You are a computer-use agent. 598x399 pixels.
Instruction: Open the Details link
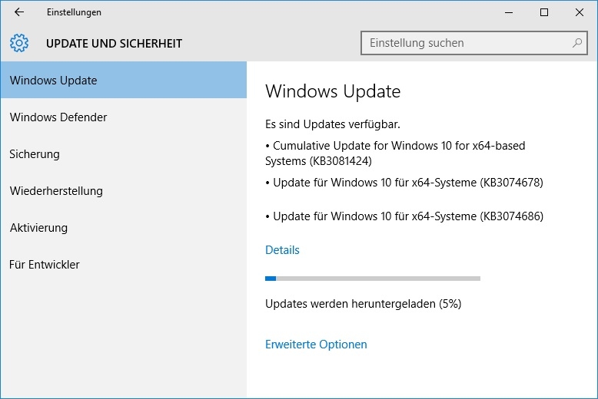[282, 250]
